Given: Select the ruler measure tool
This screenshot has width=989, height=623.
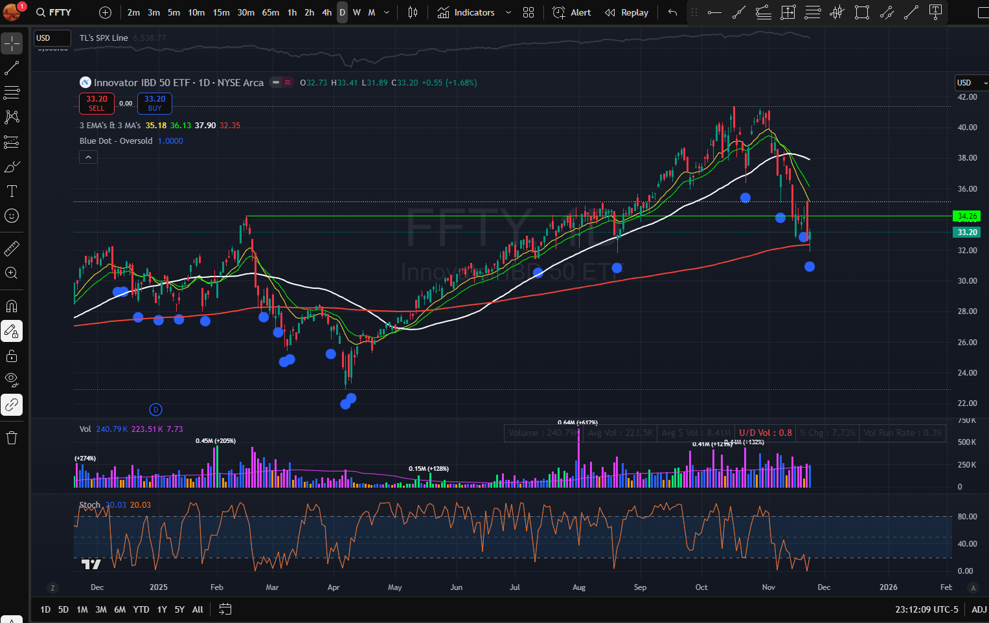Looking at the screenshot, I should pyautogui.click(x=12, y=248).
